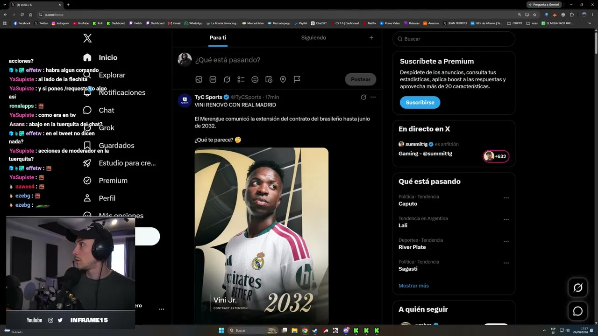Open the floating Grok button
Screen dimensions: 598x336
coord(578,288)
